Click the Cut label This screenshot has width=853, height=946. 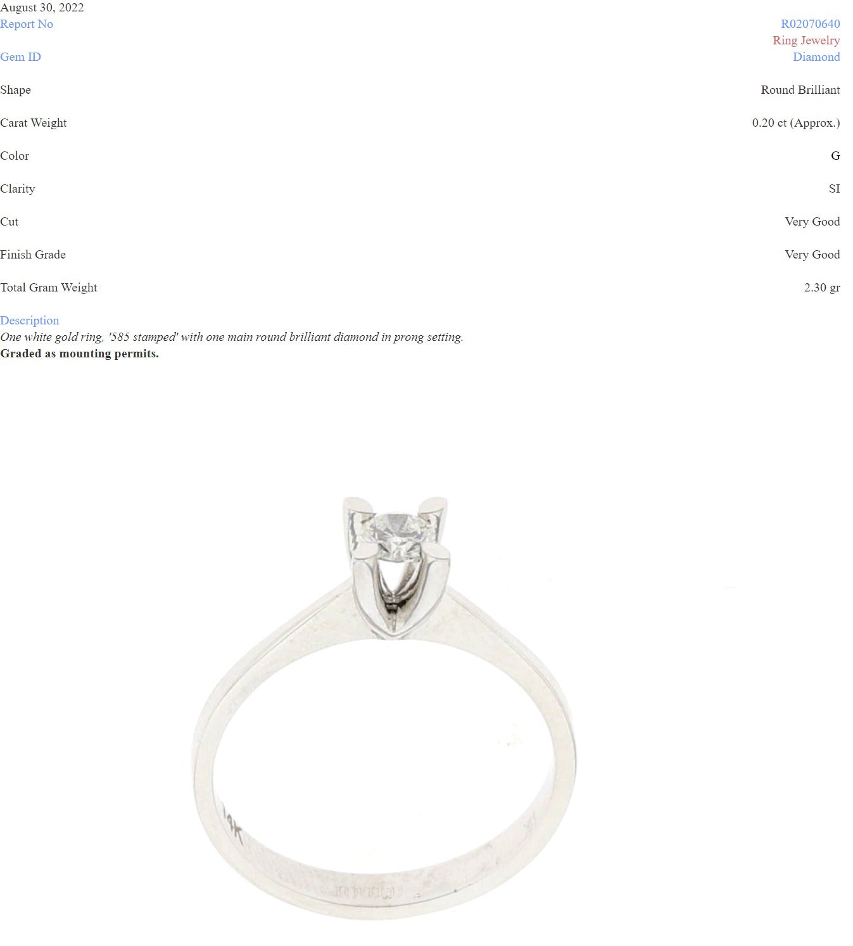coord(9,222)
